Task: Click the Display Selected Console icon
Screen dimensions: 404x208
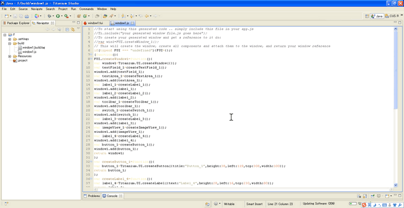Action: pos(379,196)
